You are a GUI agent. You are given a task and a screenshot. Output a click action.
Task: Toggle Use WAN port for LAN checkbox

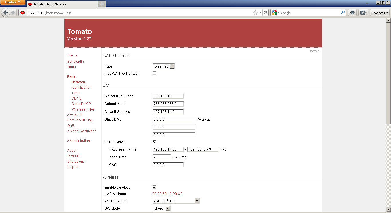point(154,73)
